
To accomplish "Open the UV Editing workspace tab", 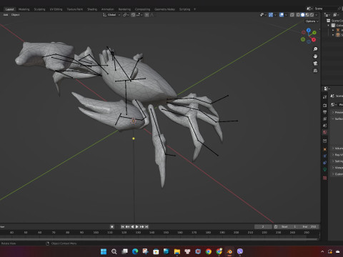I will point(56,9).
